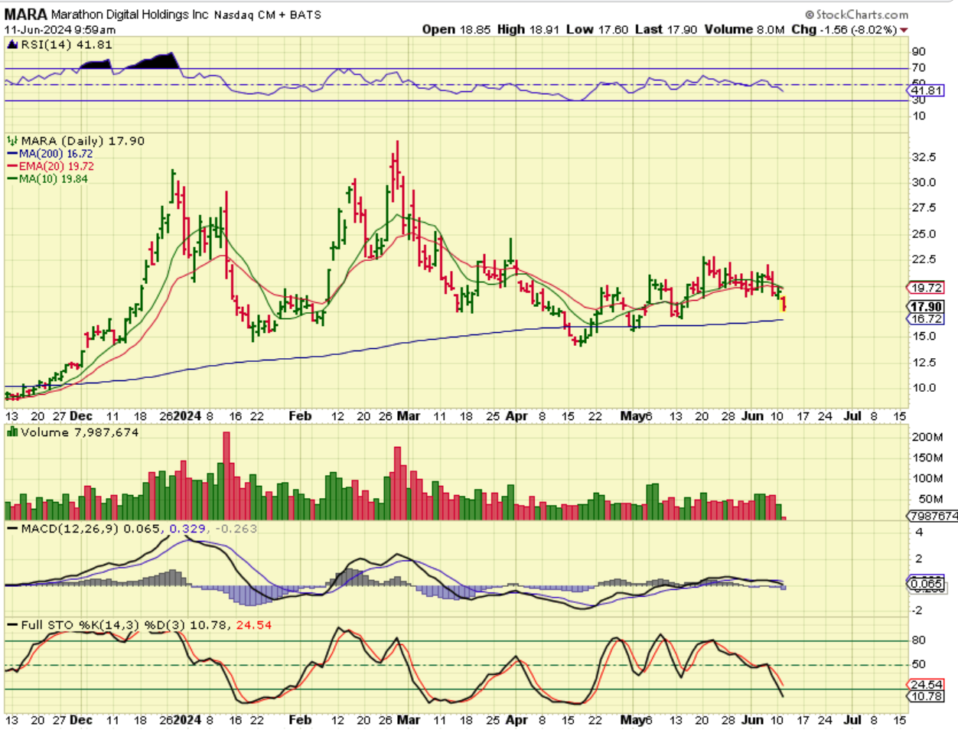Click the MA(10) 19.84 legend text
Screen dimensions: 958x730
click(x=54, y=179)
